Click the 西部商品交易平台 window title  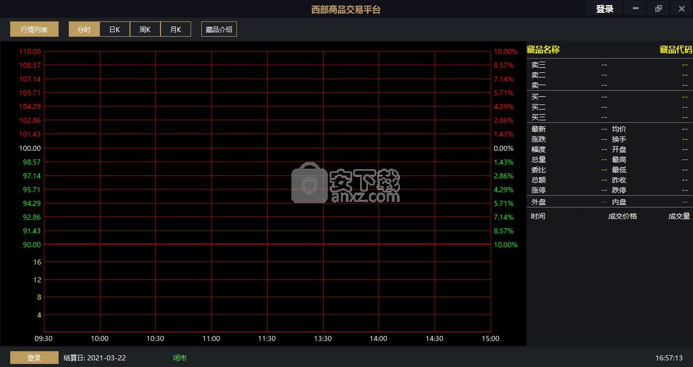(x=346, y=9)
